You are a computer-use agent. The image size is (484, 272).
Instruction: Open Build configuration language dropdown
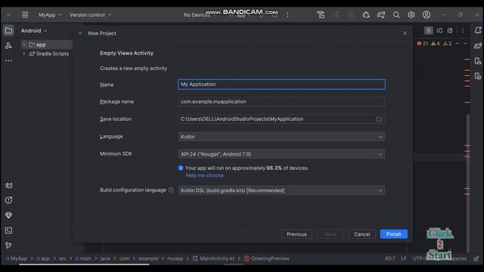point(281,190)
